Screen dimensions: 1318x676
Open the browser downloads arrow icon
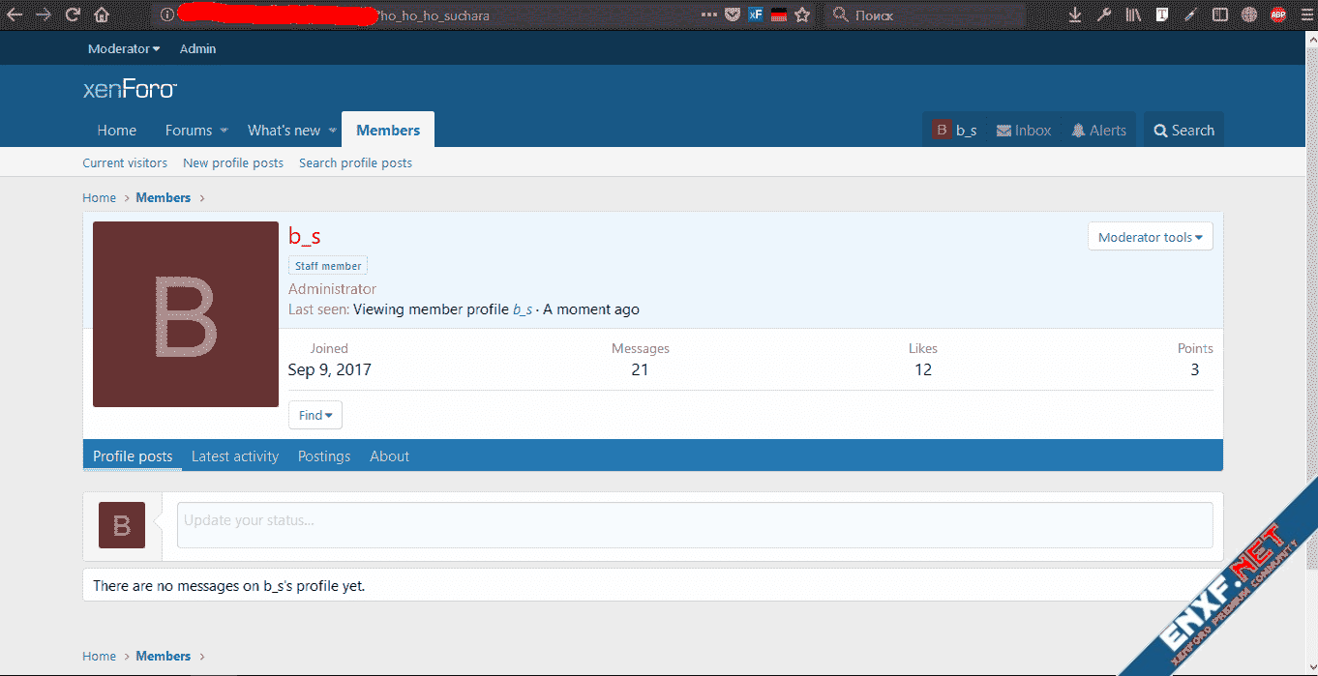pyautogui.click(x=1074, y=15)
